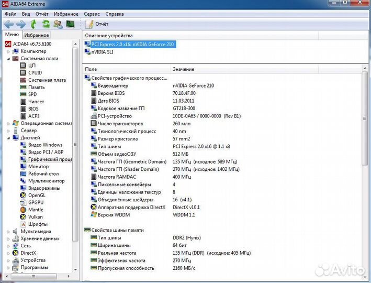The height and width of the screenshot is (283, 371).
Task: Click the Forward arrow toolbar icon
Action: (x=21, y=24)
